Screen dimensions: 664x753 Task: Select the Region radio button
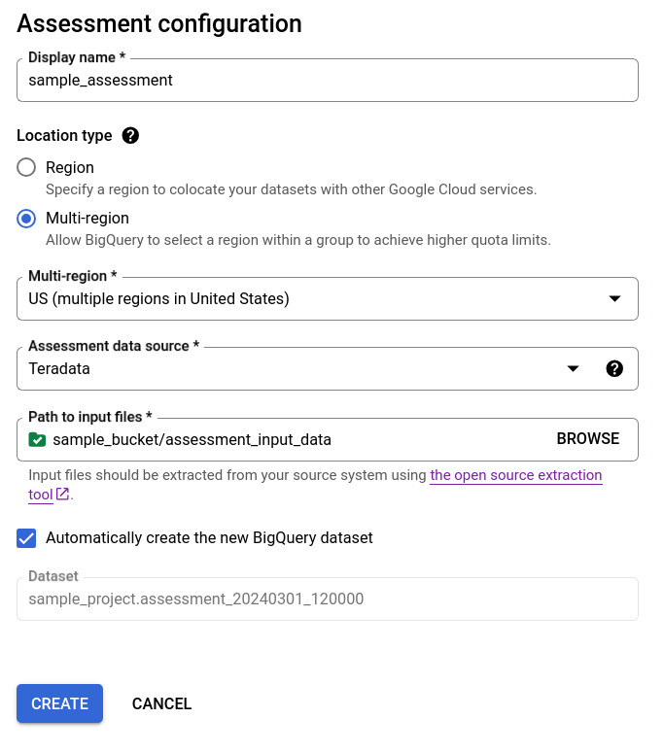27,168
